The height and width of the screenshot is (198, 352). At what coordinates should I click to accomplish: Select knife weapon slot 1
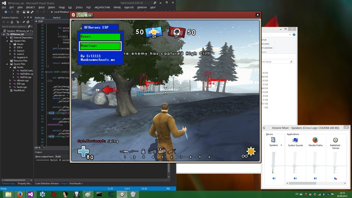coord(125,152)
